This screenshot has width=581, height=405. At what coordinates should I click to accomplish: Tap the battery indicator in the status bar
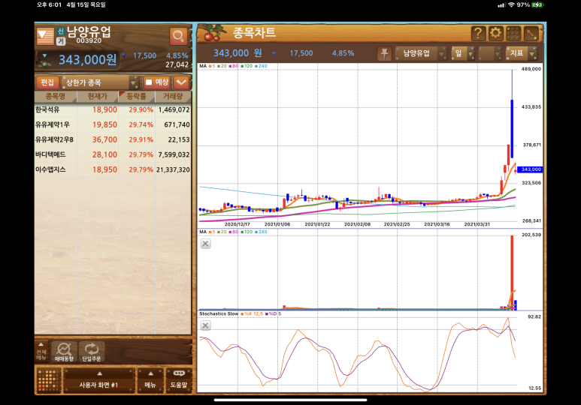(x=537, y=4)
